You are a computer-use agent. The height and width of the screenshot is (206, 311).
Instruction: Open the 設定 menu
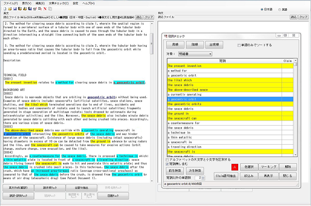coord(75,4)
